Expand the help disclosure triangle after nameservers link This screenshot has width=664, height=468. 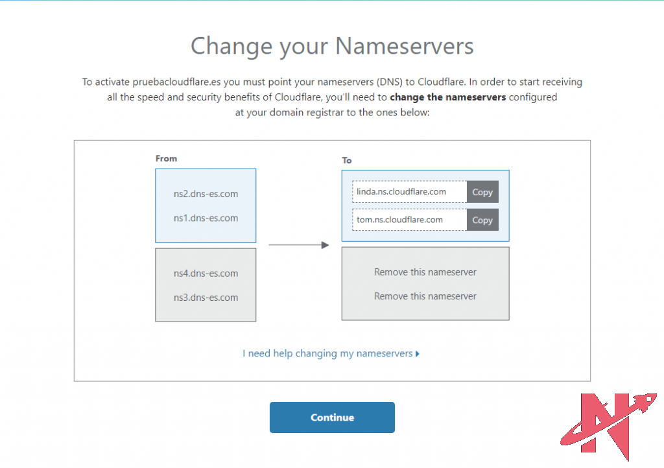click(418, 354)
